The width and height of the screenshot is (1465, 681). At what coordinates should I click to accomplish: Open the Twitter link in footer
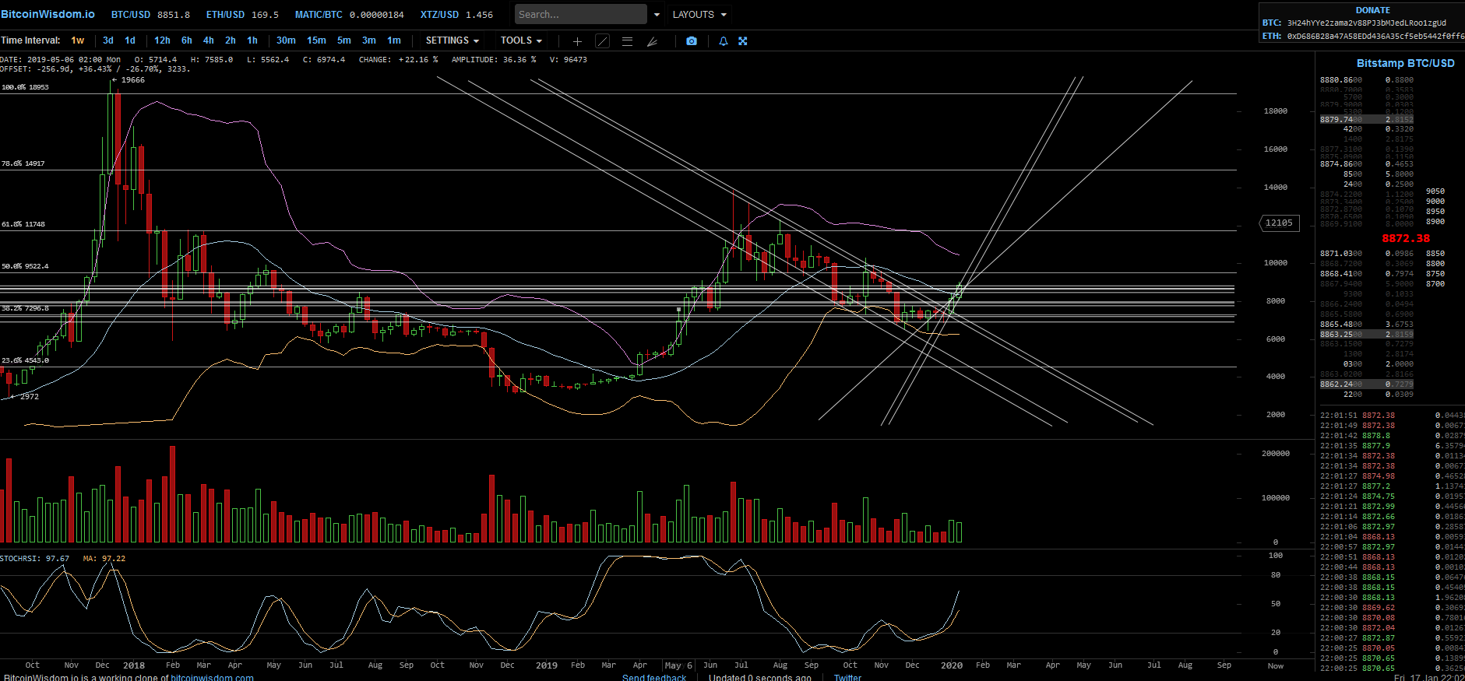pos(847,677)
